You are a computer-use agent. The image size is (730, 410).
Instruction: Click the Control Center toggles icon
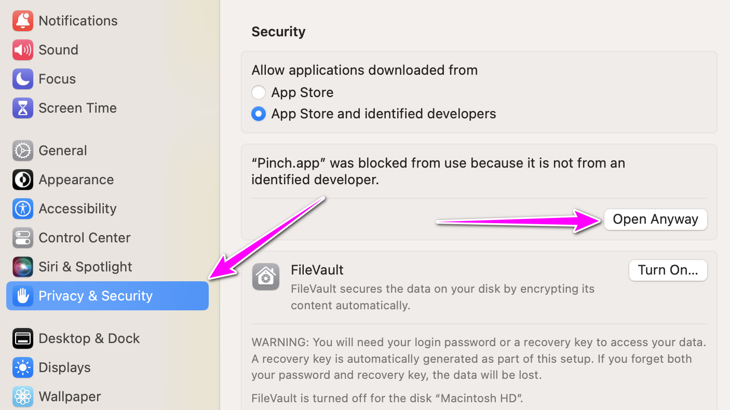[23, 238]
